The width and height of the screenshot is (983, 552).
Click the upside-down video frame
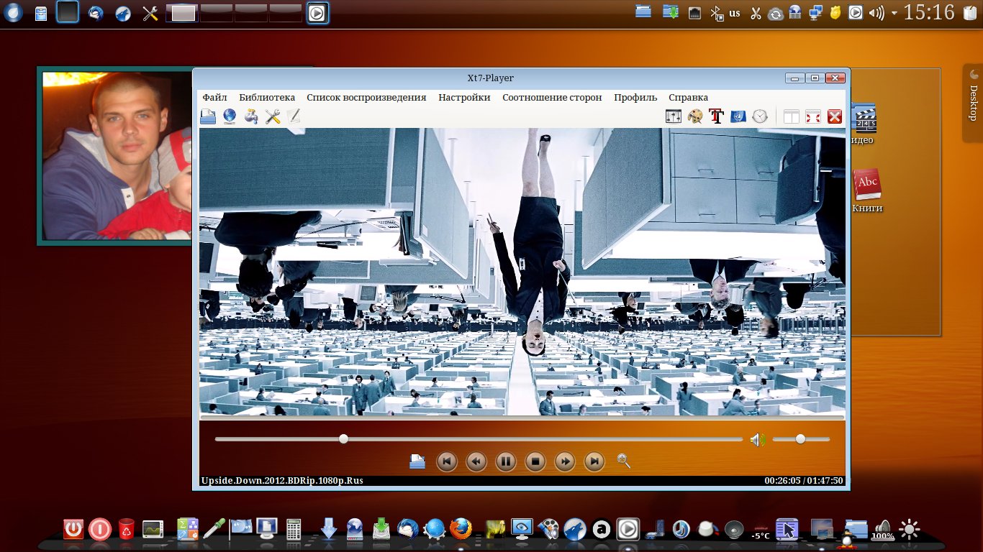pos(522,272)
